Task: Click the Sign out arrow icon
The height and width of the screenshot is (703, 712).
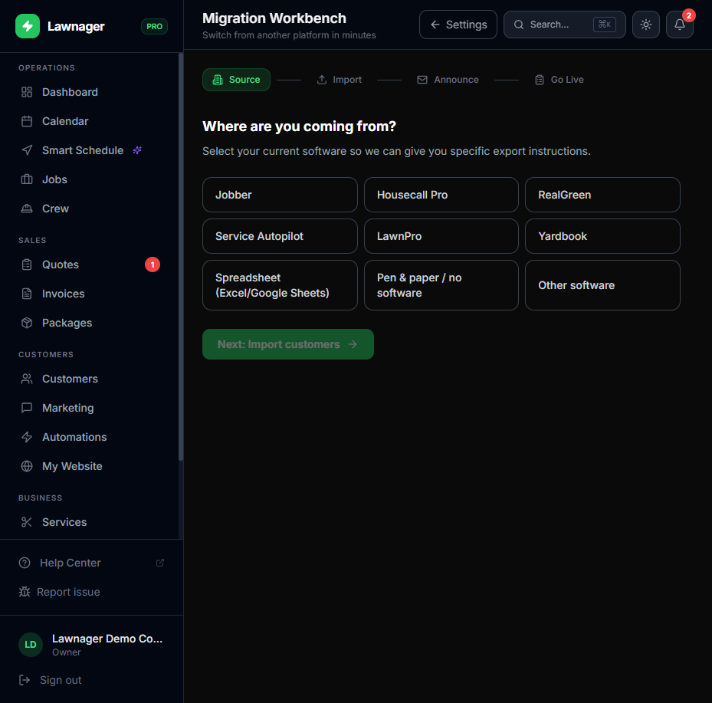Action: coord(25,680)
